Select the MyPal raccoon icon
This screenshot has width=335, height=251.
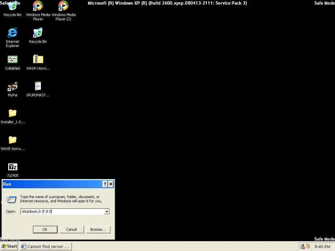point(12,86)
